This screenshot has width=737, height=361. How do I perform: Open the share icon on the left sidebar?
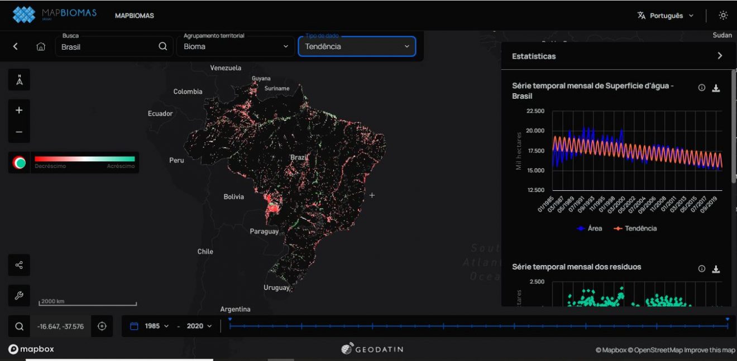pyautogui.click(x=19, y=265)
